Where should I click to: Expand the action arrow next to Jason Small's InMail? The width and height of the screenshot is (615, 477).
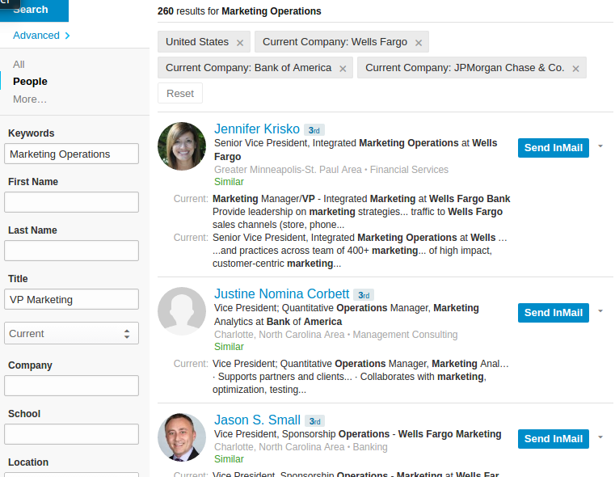point(600,437)
